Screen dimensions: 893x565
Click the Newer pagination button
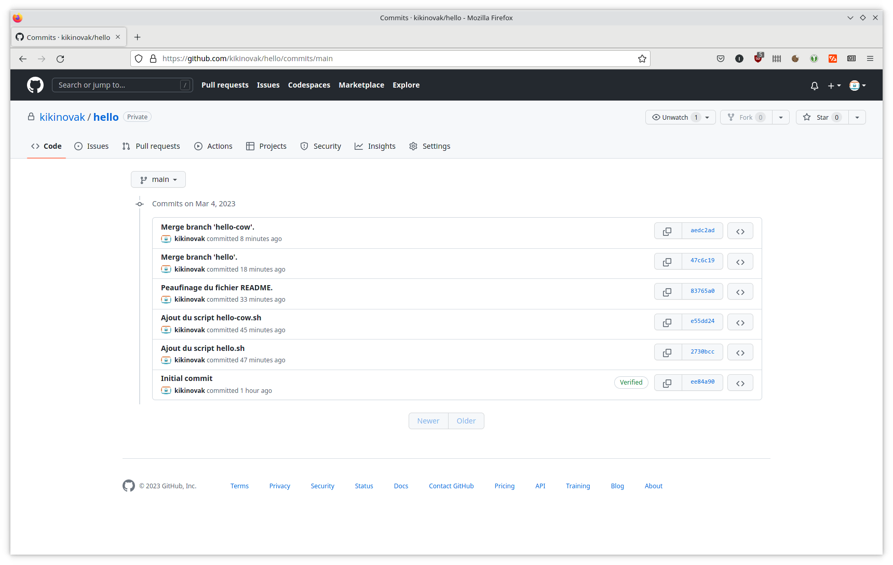428,421
